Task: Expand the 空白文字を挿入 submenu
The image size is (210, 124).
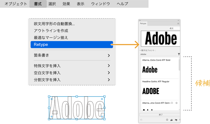Action: click(x=72, y=73)
